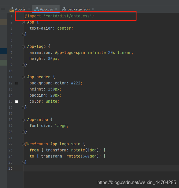
Task: Switch to the App.css tab
Action: [x=46, y=9]
